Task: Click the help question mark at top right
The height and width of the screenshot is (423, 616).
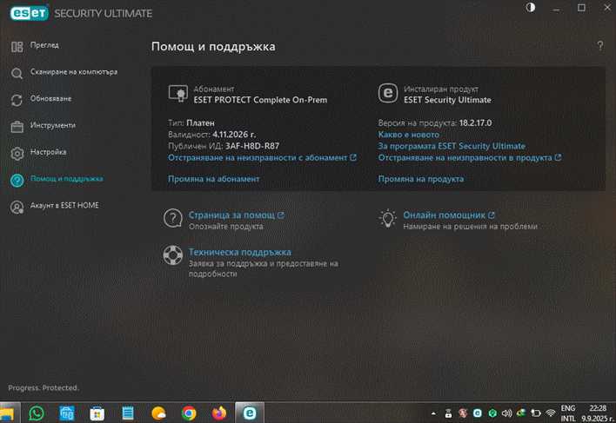Action: (x=599, y=46)
